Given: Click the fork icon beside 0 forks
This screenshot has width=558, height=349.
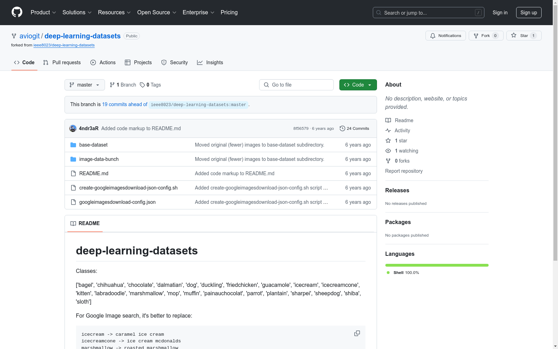Looking at the screenshot, I should (388, 161).
